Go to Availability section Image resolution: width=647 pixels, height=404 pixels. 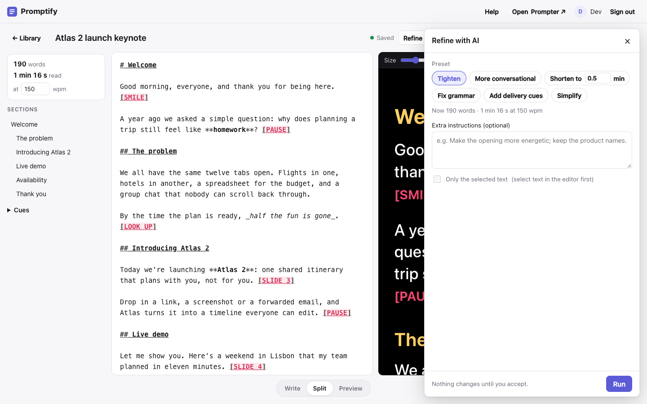click(31, 180)
